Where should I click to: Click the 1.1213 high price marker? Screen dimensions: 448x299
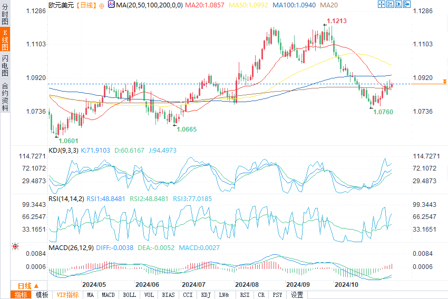tap(336, 22)
